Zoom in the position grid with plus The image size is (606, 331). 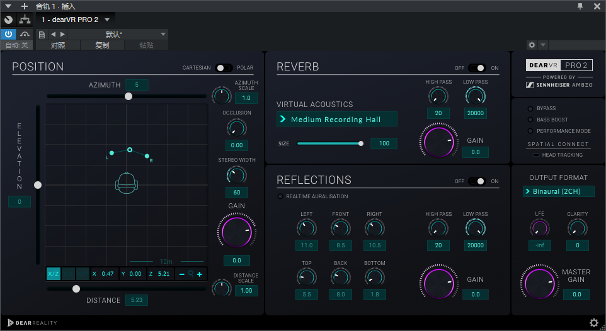[200, 274]
